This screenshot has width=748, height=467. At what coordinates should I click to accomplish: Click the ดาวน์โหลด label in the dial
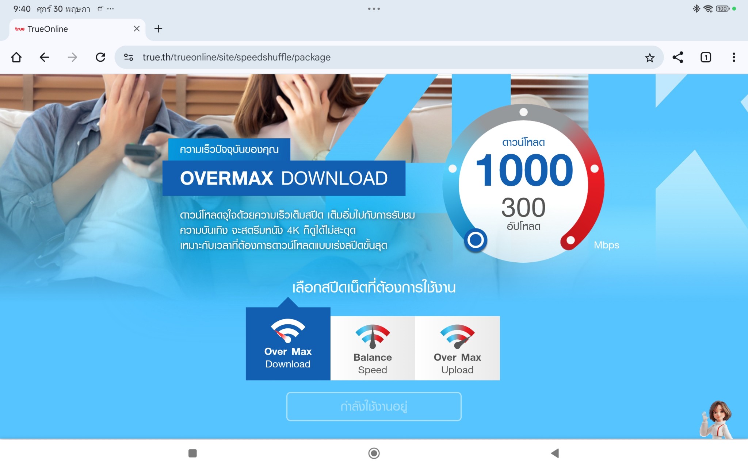point(523,142)
